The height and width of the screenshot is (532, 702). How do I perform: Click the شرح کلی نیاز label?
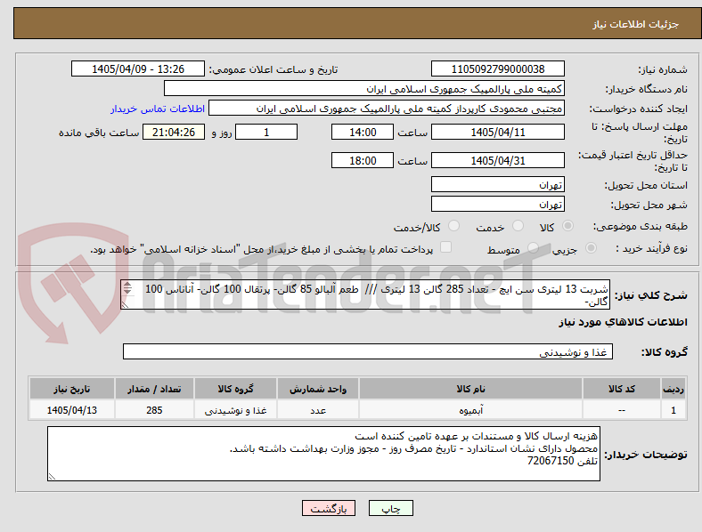point(651,295)
